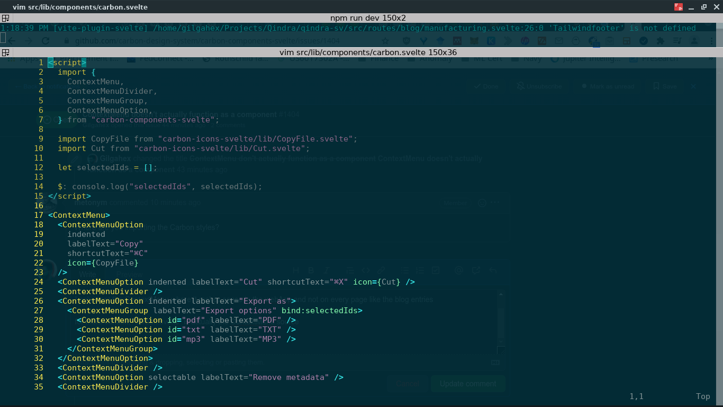Click id="pdf" option on line 28
The height and width of the screenshot is (407, 723).
[186, 320]
